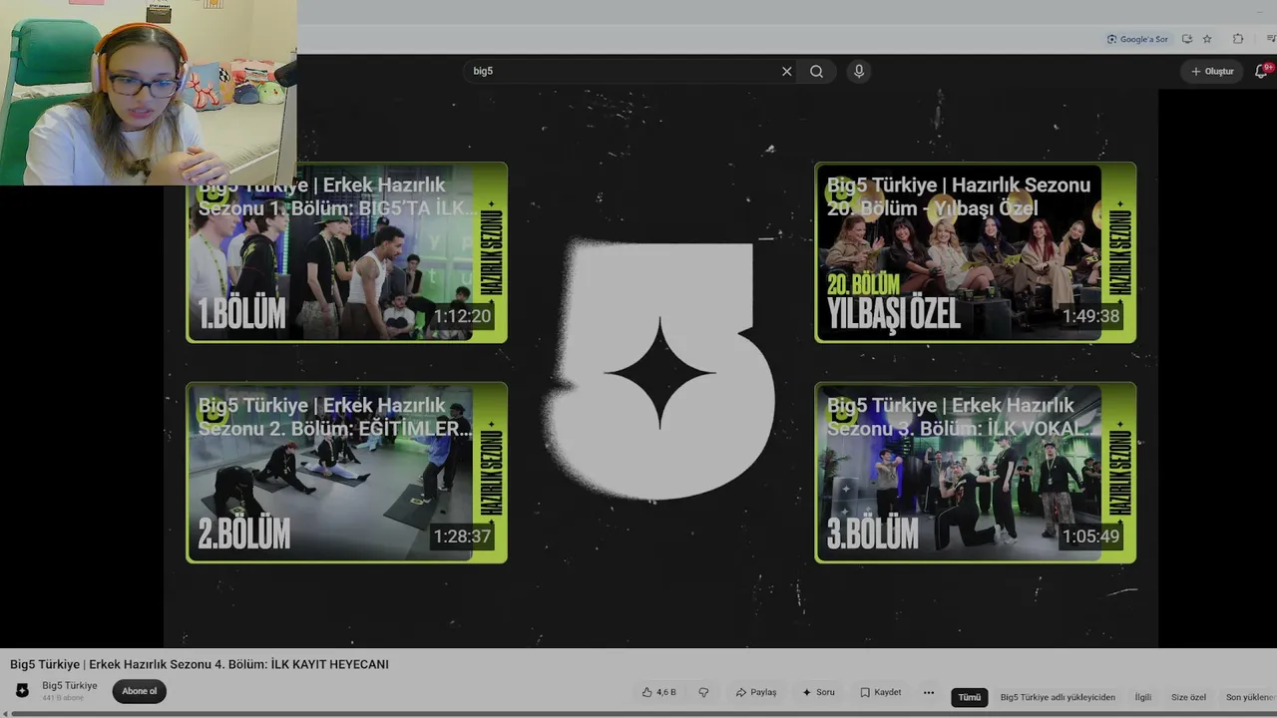Image resolution: width=1277 pixels, height=718 pixels.
Task: Open the 2.Bölüm Eğitimler video thumbnail
Action: tap(347, 473)
